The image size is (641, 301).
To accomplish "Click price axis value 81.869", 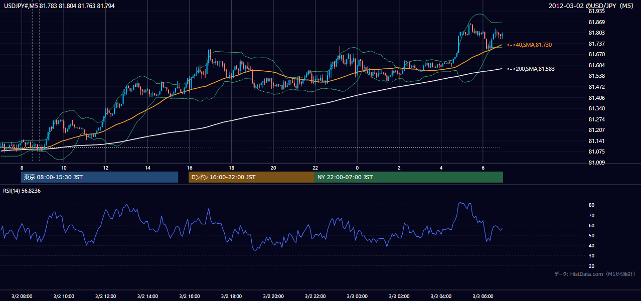I will click(596, 22).
